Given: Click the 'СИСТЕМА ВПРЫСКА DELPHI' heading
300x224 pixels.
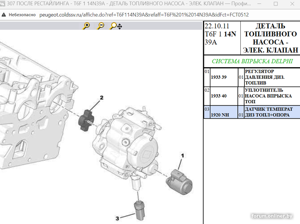Looking at the screenshot, I should tap(252, 61).
